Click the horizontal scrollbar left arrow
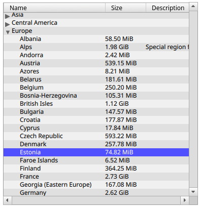 (x=8, y=200)
